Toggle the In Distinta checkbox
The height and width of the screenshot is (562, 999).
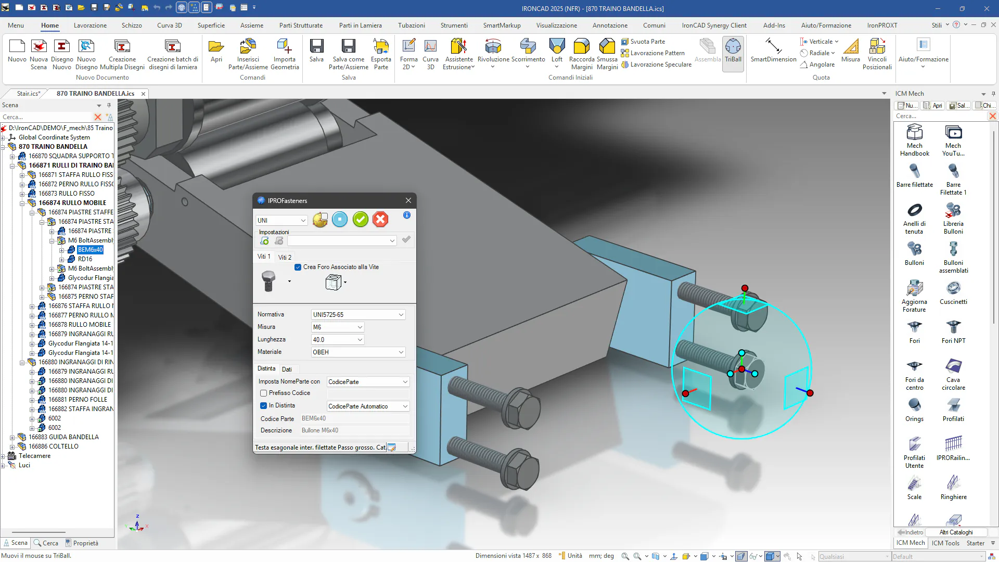click(264, 406)
